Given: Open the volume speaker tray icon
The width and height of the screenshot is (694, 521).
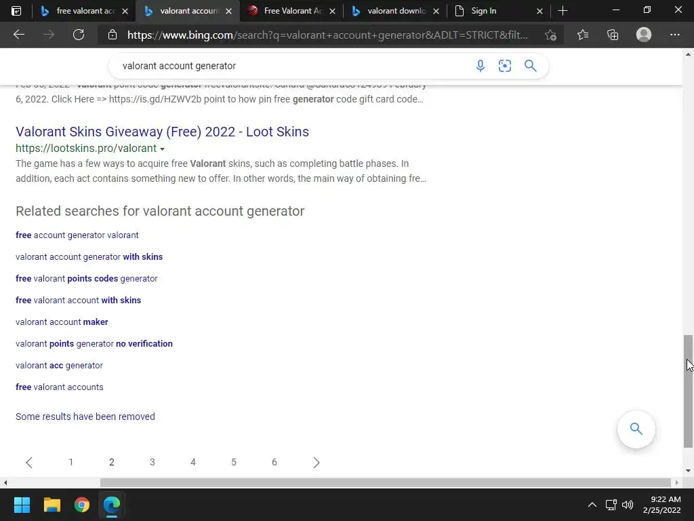Looking at the screenshot, I should click(x=627, y=505).
